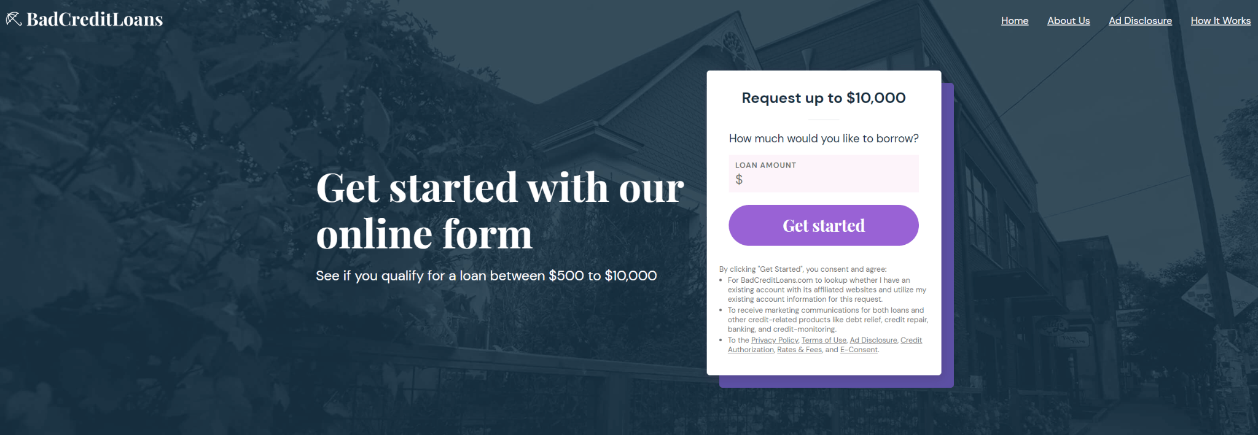The height and width of the screenshot is (435, 1258).
Task: Open Ad Disclosure in top navigation
Action: [1140, 21]
